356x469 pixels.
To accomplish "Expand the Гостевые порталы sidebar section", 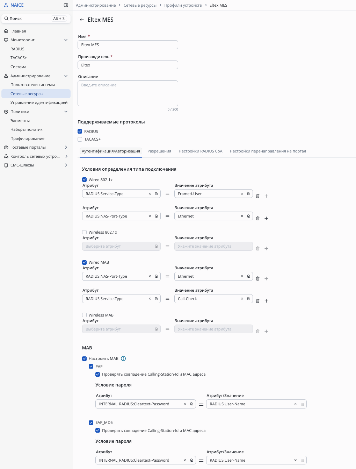I will [66, 147].
